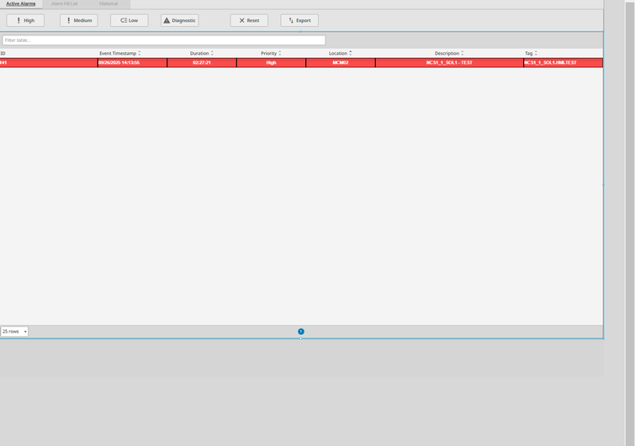The image size is (635, 446).
Task: Toggle the Medium priority alarm filter
Action: [x=78, y=20]
